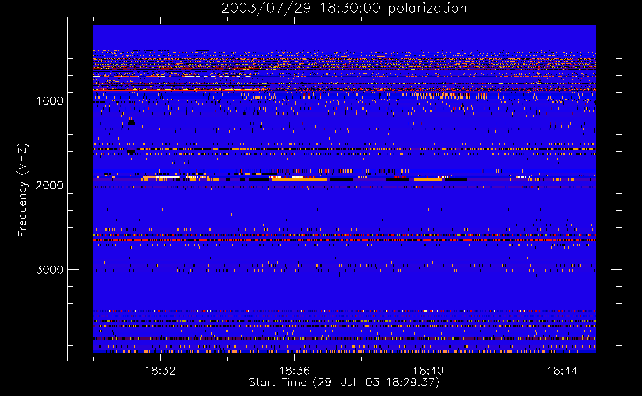Click the 18:44 time tick label

562,371
